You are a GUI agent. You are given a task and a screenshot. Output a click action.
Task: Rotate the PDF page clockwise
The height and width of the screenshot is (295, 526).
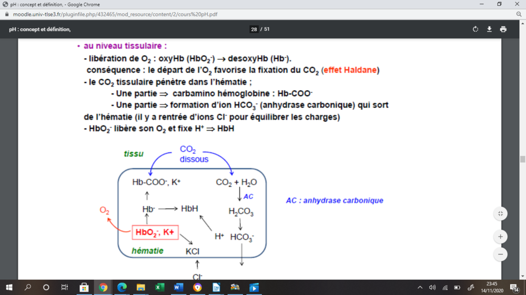[476, 29]
